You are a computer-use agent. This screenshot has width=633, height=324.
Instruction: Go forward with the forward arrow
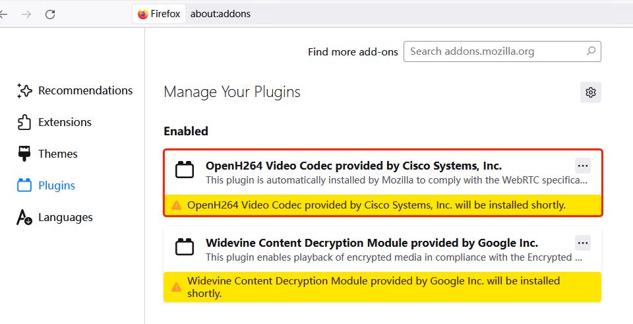click(26, 14)
